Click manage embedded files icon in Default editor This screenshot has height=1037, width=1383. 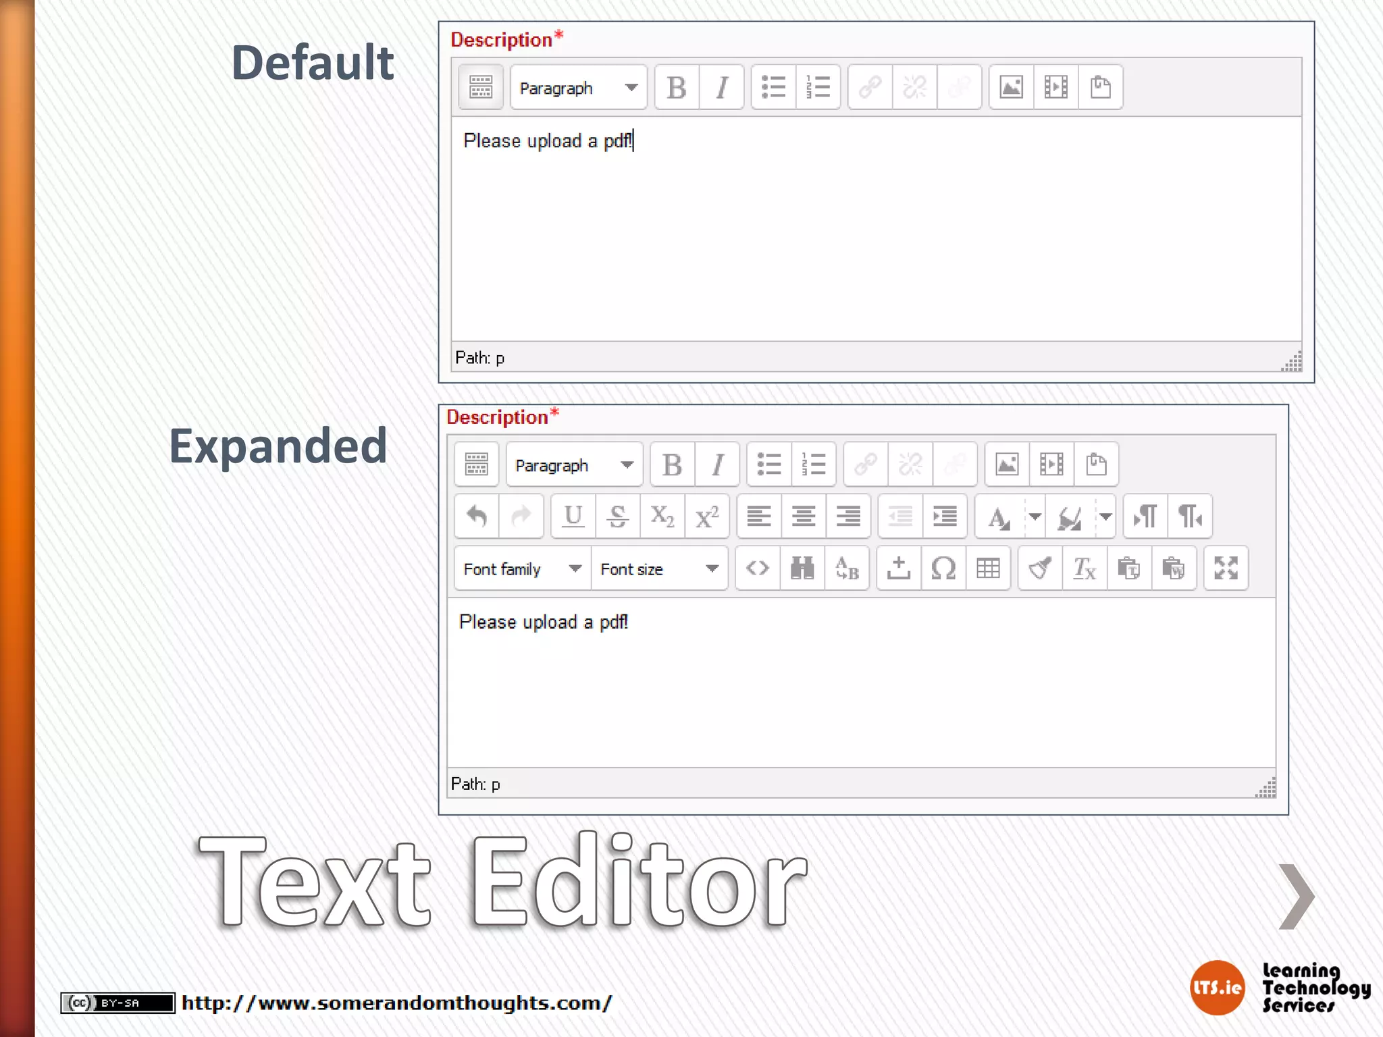(x=1100, y=87)
